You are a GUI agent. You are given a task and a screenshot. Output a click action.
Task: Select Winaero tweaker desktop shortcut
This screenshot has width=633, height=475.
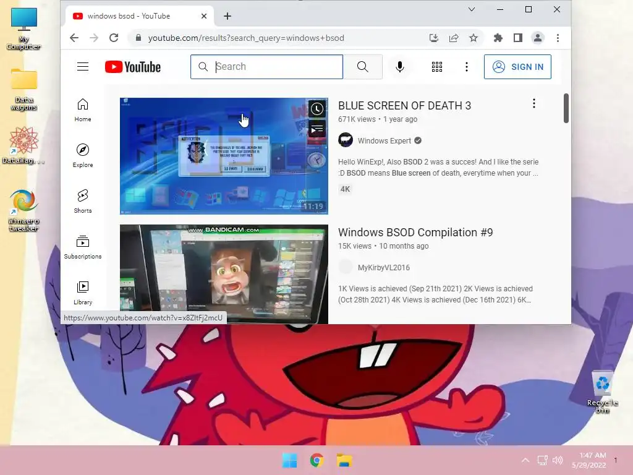(24, 210)
